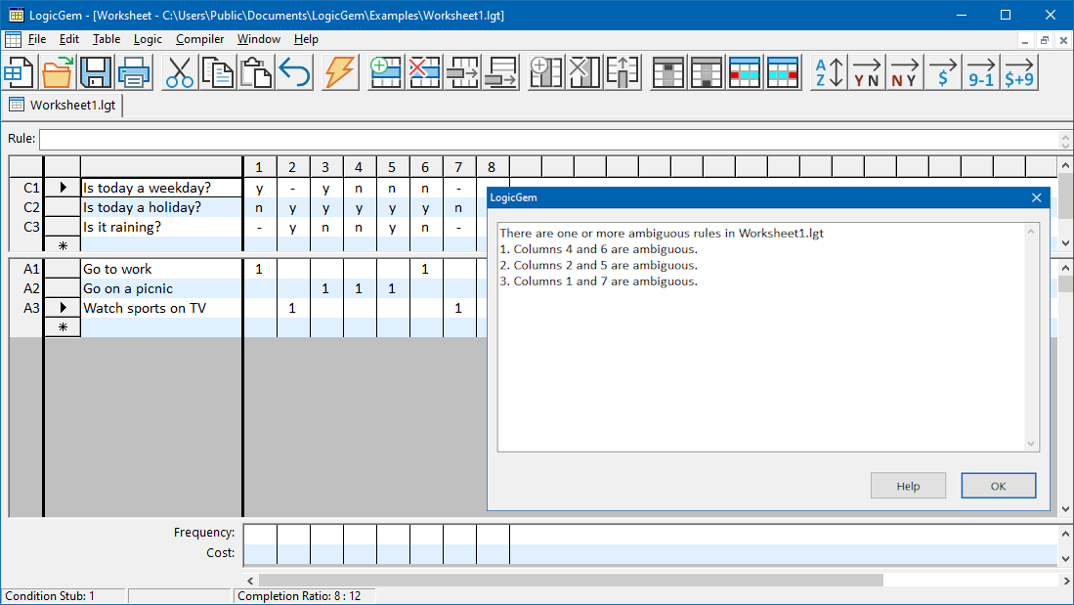Create a new table with toolbar icon
Viewport: 1074px width, 605px height.
(19, 72)
